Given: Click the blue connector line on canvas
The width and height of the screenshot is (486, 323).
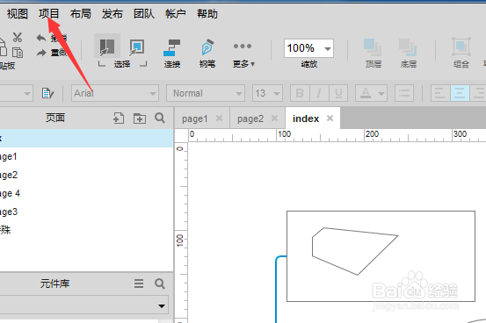Looking at the screenshot, I should 276,290.
